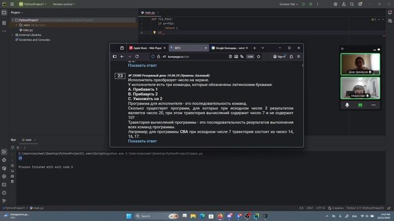Screen dimensions: 394x221
Task: Click the upper Показать ответ link
Action: pyautogui.click(x=142, y=66)
